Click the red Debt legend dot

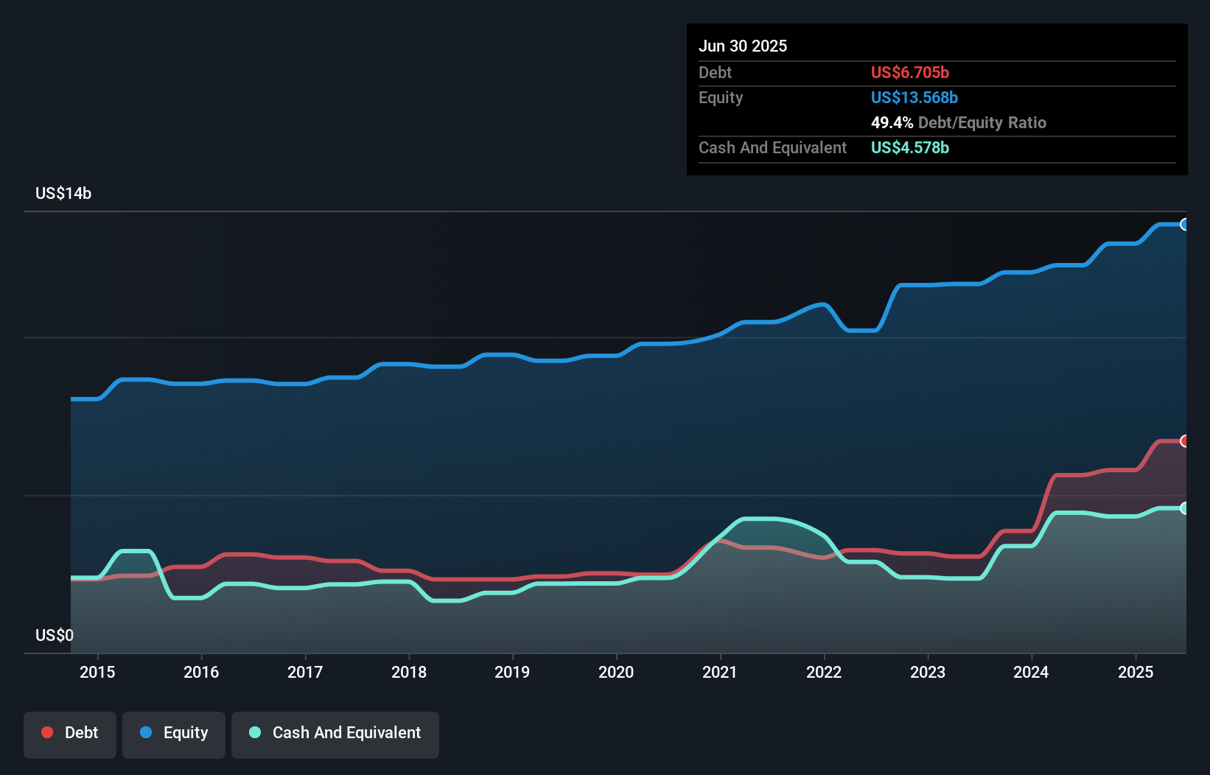click(x=46, y=733)
